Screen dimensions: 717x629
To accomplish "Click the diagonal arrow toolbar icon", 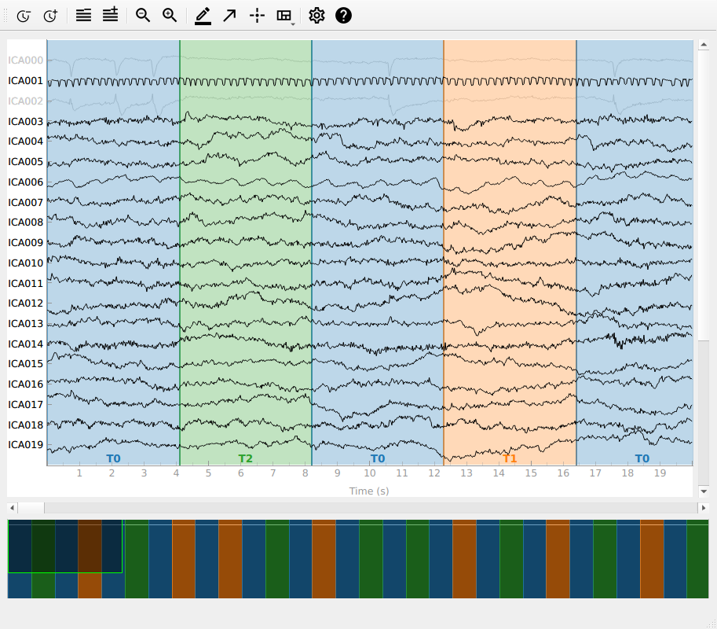I will 229,15.
